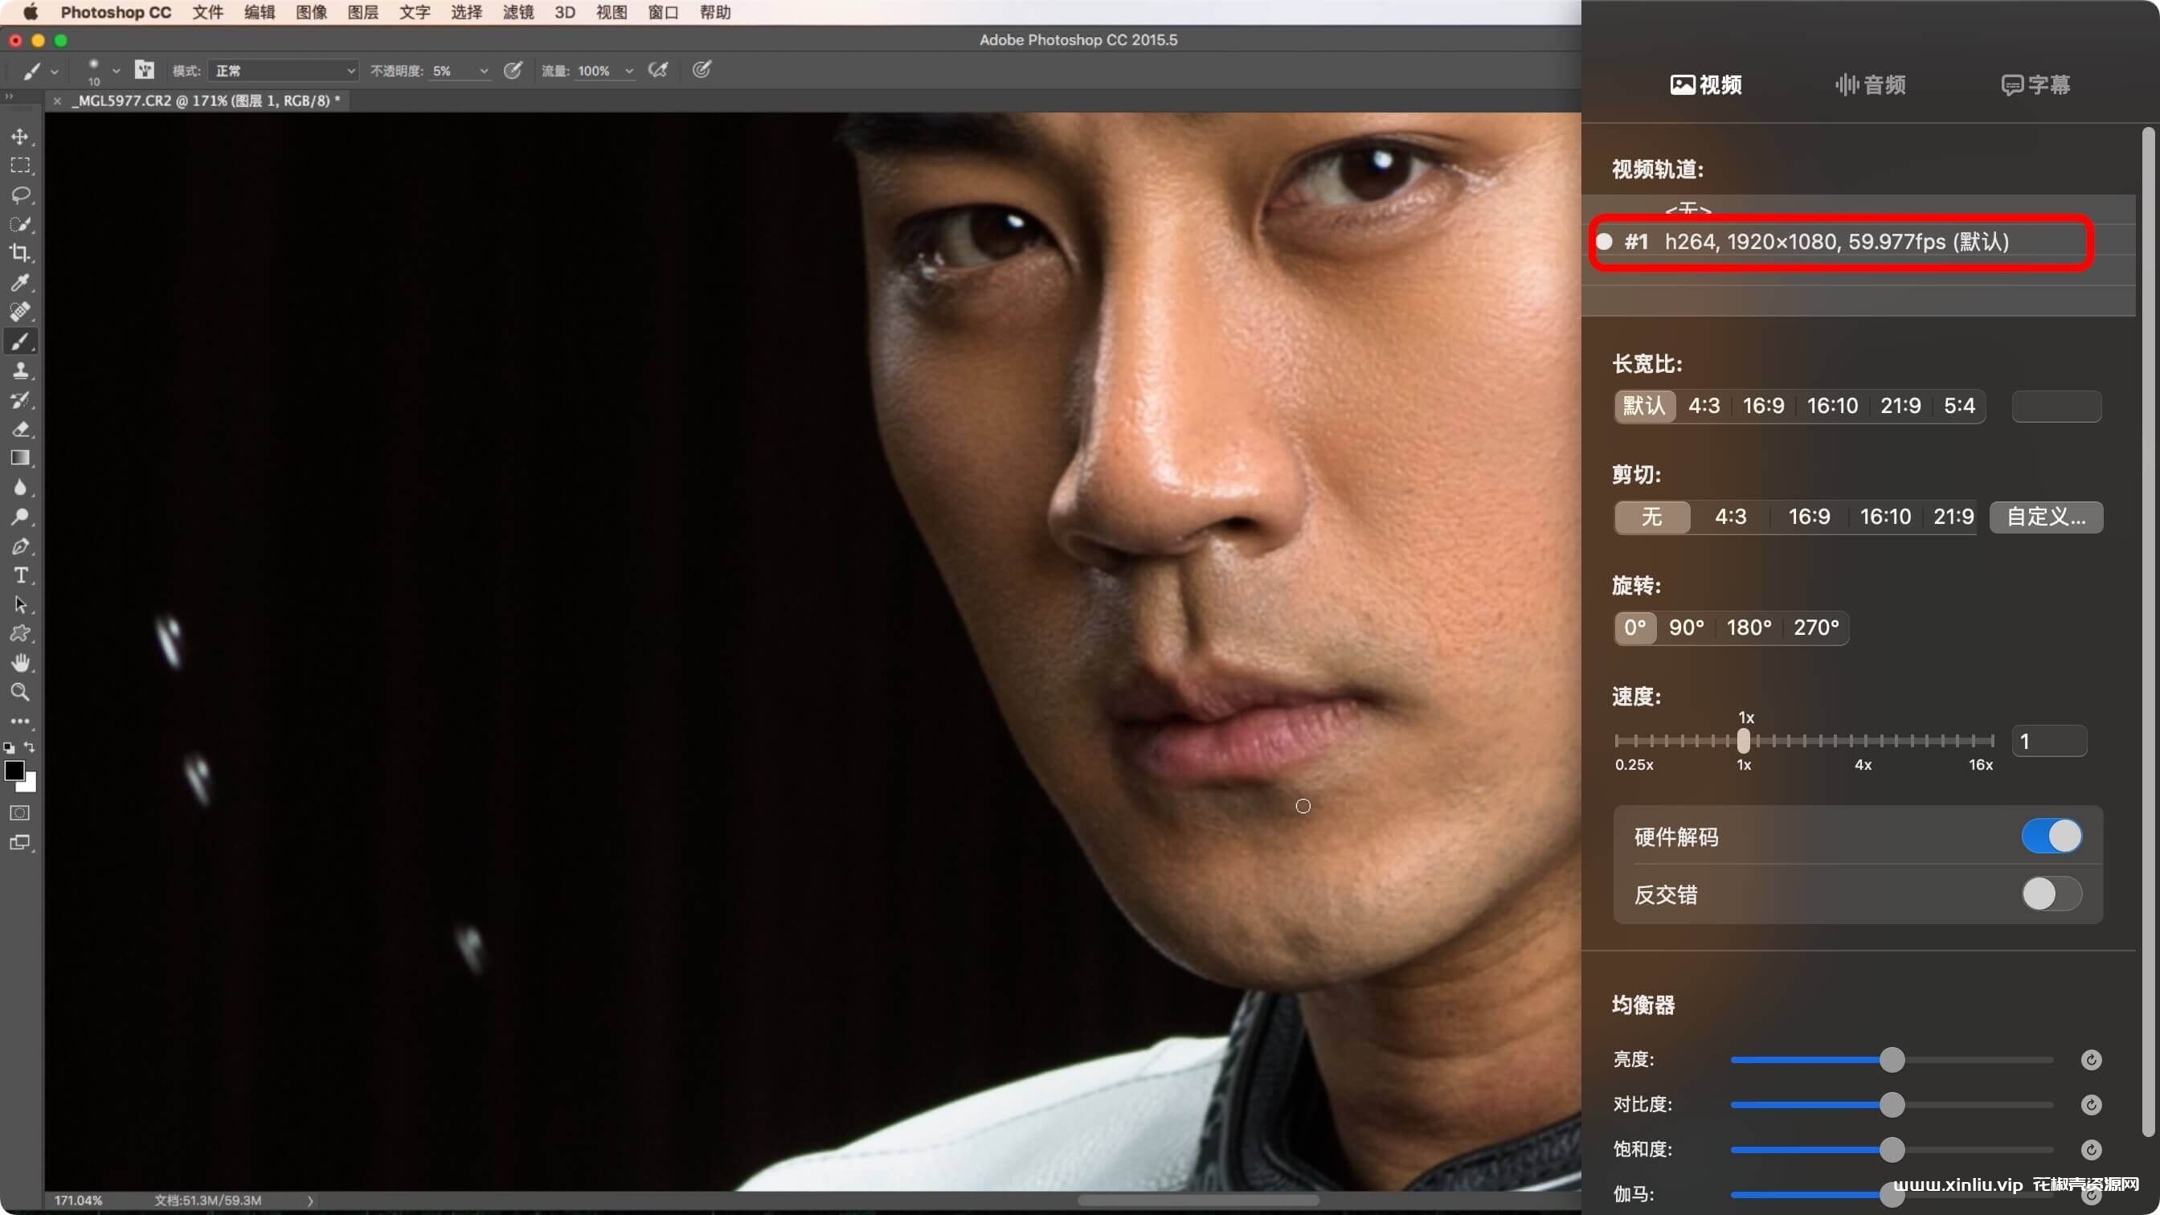This screenshot has height=1215, width=2160.
Task: Select the Horizontal Type tool
Action: click(20, 575)
